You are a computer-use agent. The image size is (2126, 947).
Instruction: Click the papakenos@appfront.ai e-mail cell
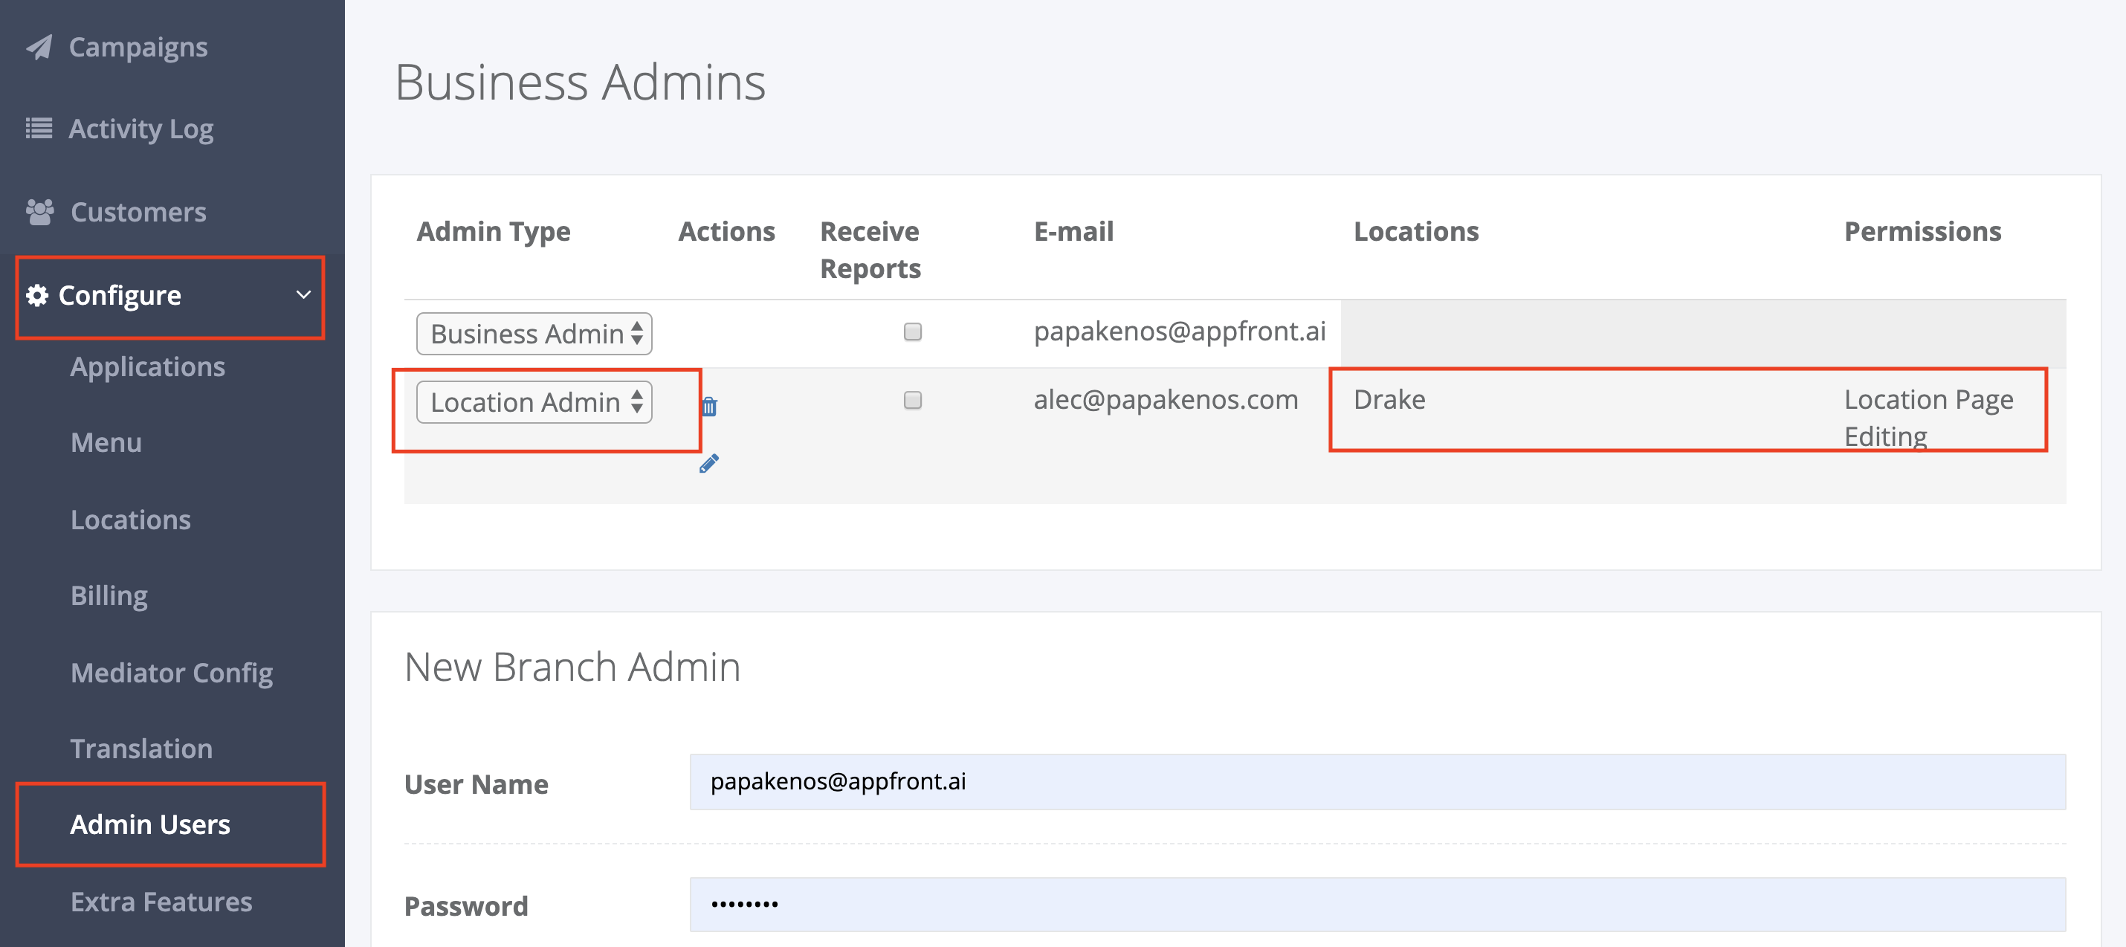1180,331
